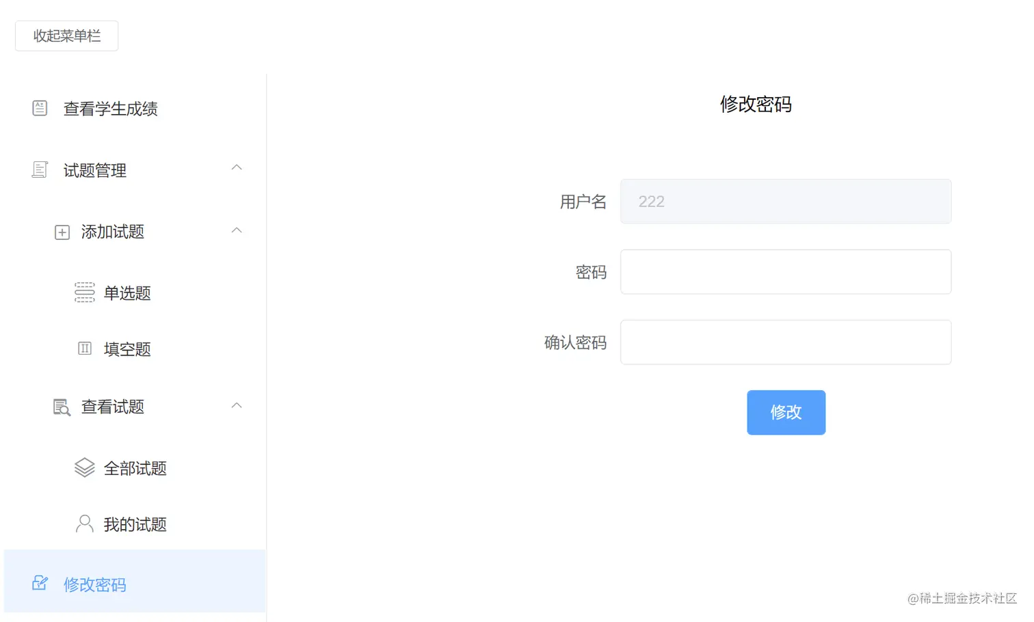Click the plus icon beside 添加试题
The width and height of the screenshot is (1034, 622).
pos(62,232)
